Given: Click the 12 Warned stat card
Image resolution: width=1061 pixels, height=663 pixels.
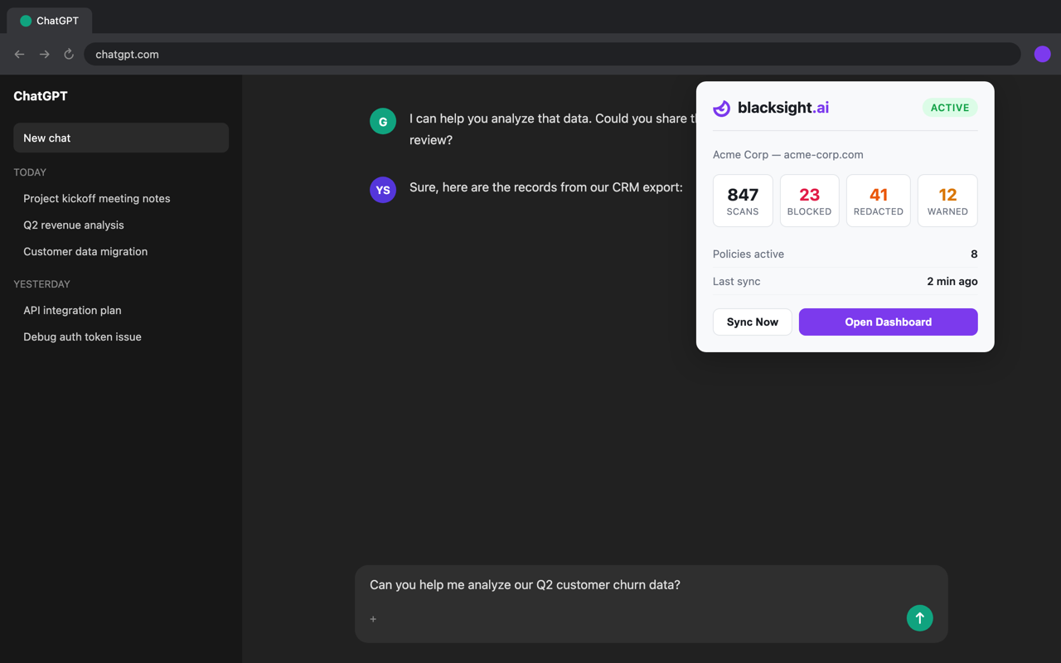Looking at the screenshot, I should pyautogui.click(x=947, y=201).
